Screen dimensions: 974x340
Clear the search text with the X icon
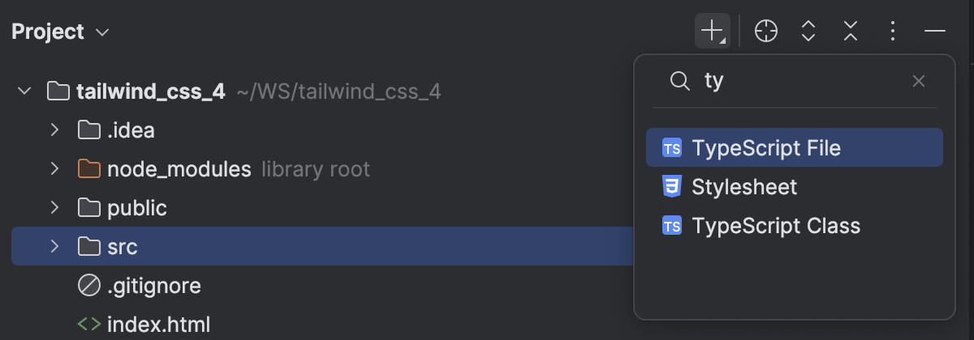click(x=919, y=81)
